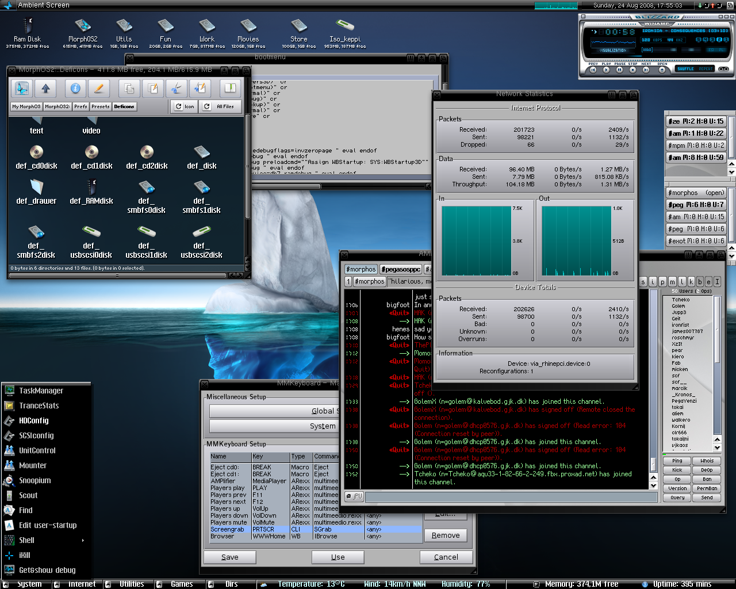This screenshot has width=736, height=589.
Task: Select the cut scissors toolbar icon
Action: click(177, 88)
